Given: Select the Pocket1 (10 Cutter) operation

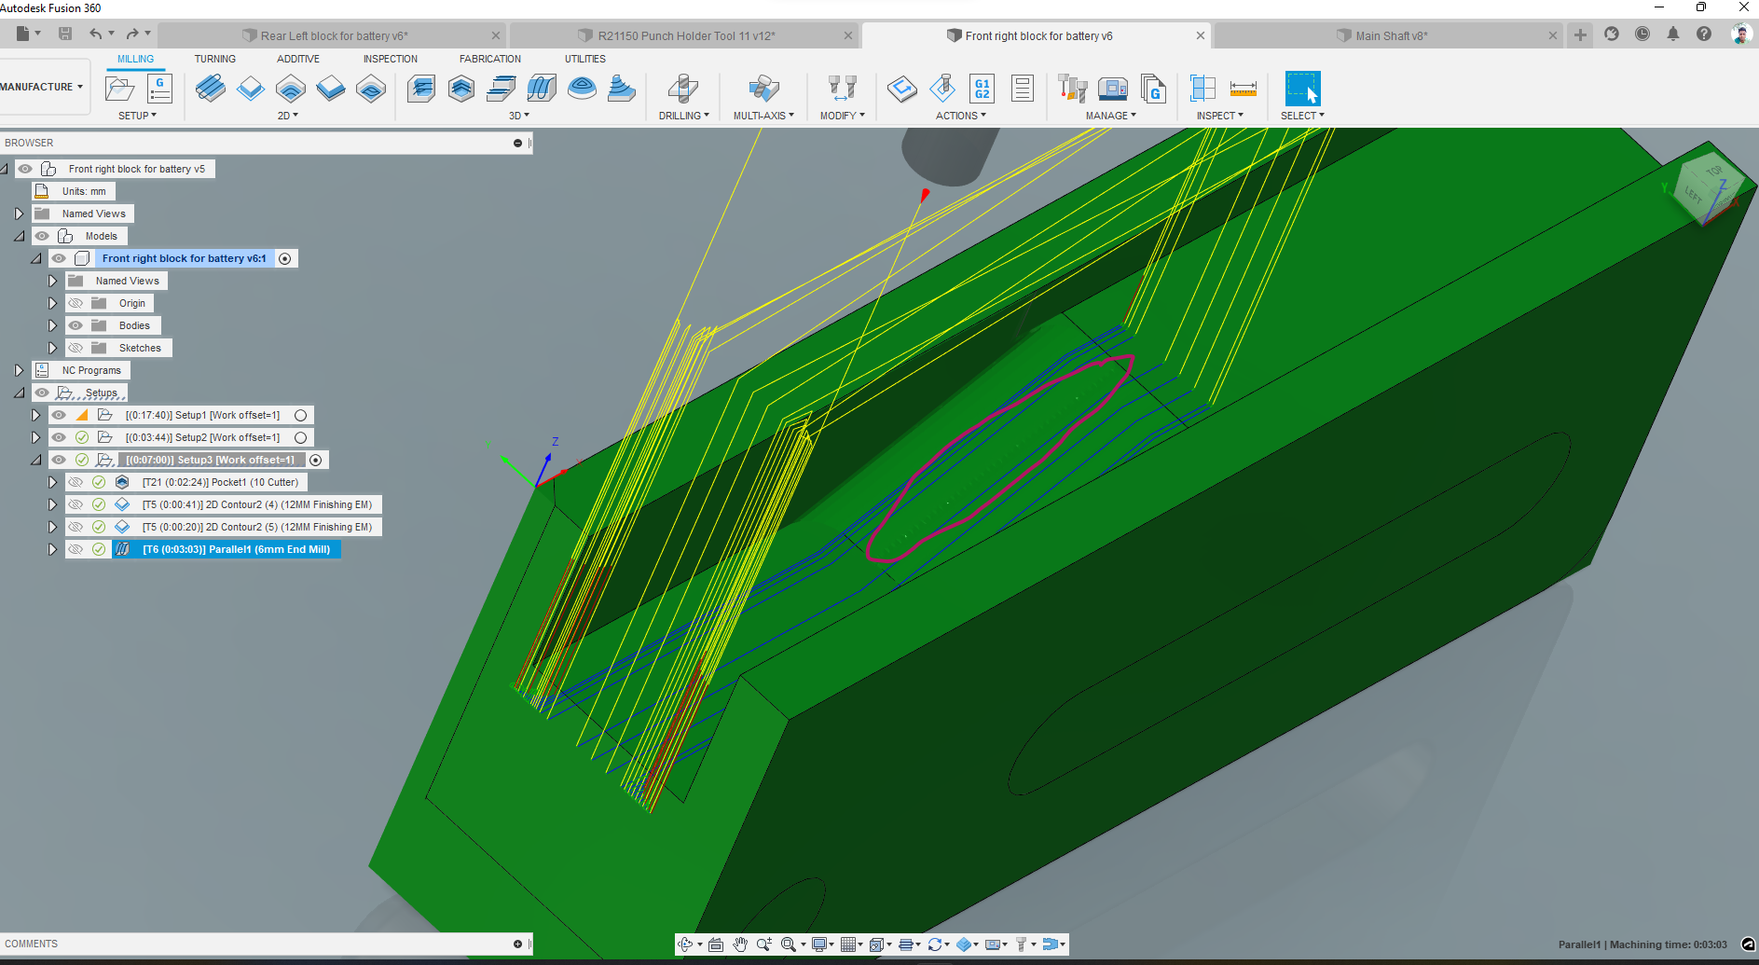Looking at the screenshot, I should [220, 482].
